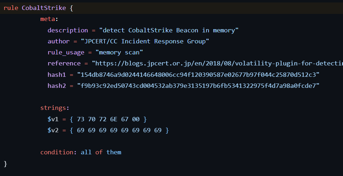Screen dimensions: 343x176
Task: Click the 'reference' field name
Action: pos(64,63)
